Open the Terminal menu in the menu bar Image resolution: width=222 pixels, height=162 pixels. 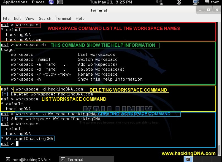pyautogui.click(x=63, y=18)
